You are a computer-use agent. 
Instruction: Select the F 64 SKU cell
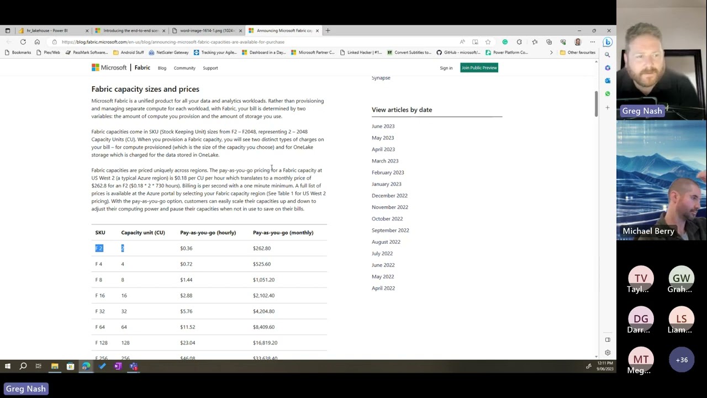point(100,327)
